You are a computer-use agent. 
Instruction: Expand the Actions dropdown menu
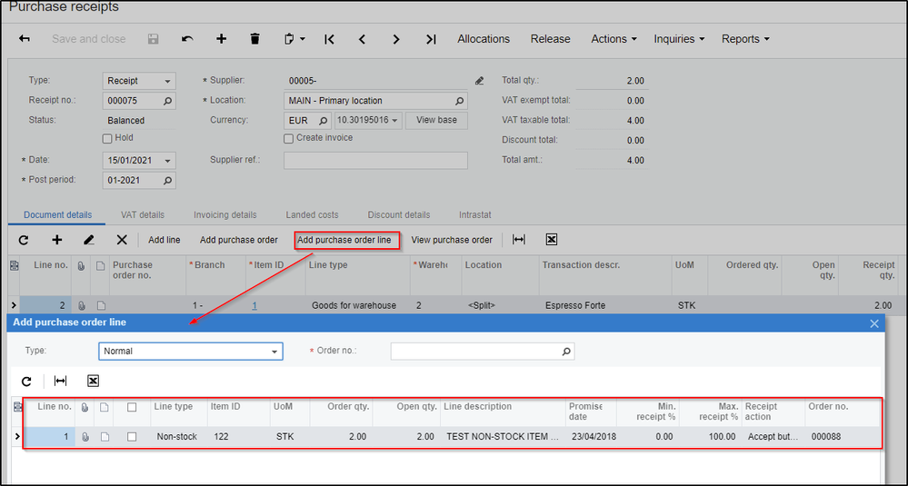[x=613, y=39]
